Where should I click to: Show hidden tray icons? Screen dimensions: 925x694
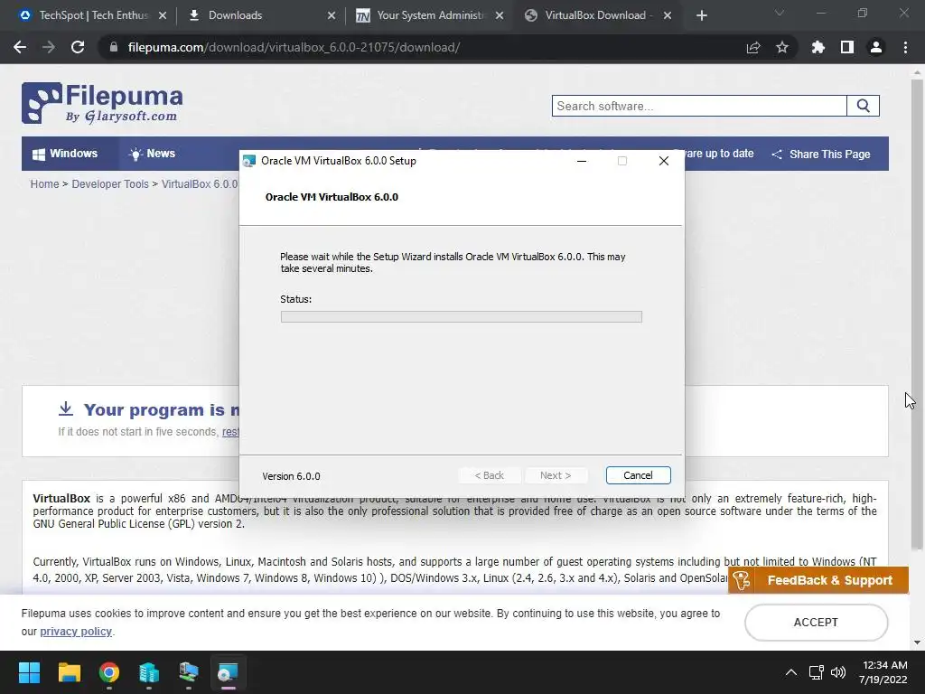(x=791, y=672)
